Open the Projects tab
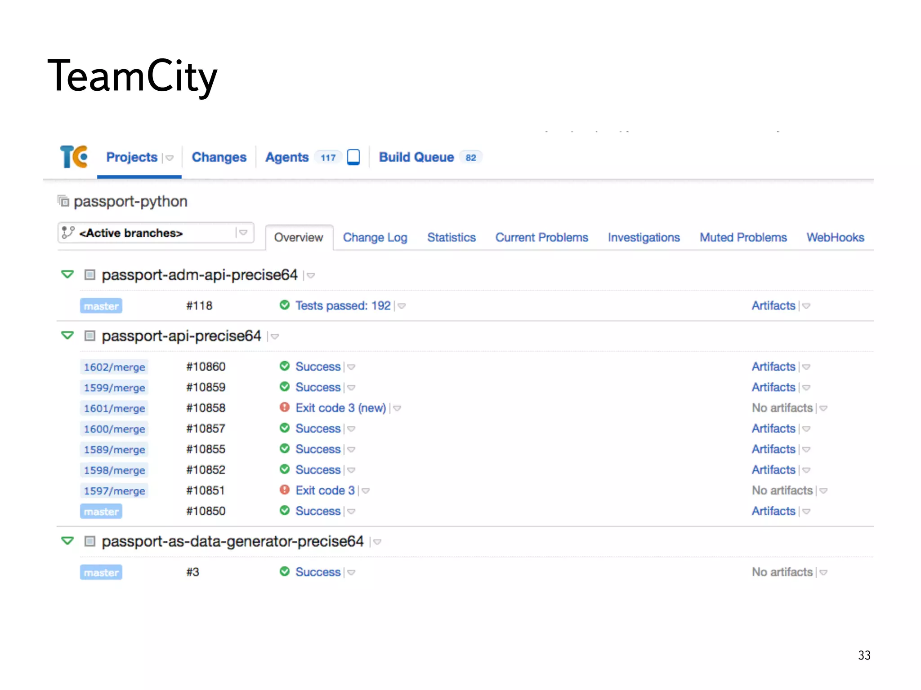Screen dimensions: 921x690 click(x=132, y=157)
